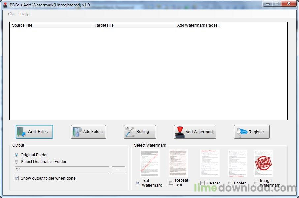Select the Original Folder radio button

click(x=17, y=155)
